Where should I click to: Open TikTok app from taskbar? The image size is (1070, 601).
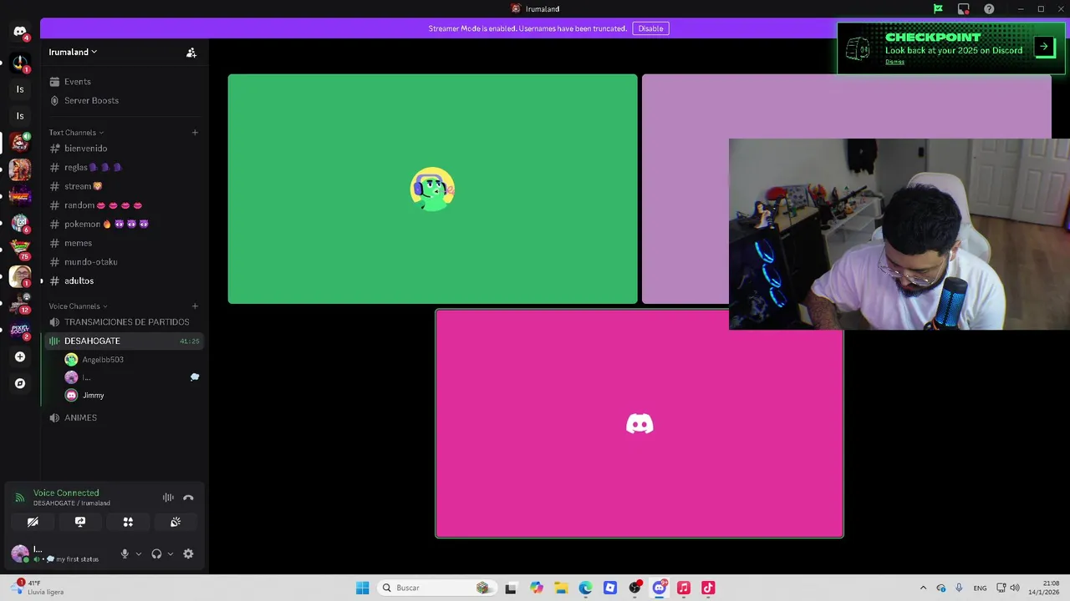(x=708, y=588)
